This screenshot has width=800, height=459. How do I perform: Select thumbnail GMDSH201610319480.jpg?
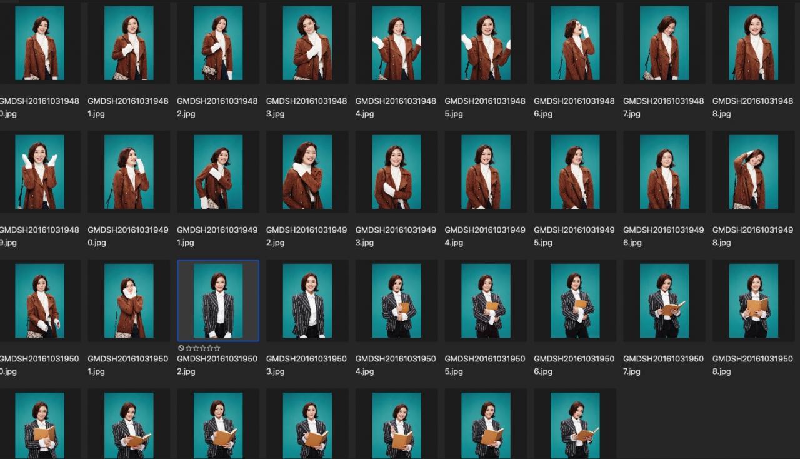[39, 43]
